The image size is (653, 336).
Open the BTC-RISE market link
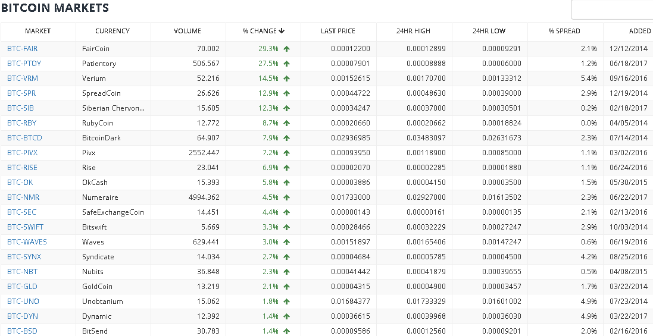[x=22, y=168]
